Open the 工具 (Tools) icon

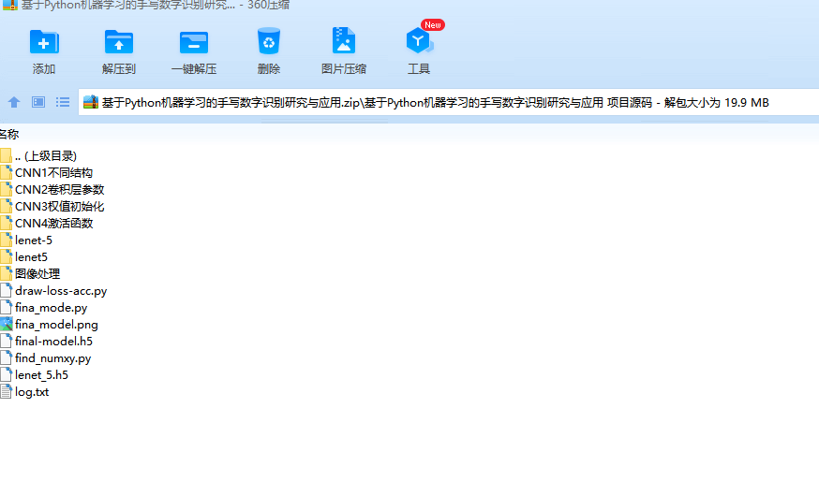[419, 41]
